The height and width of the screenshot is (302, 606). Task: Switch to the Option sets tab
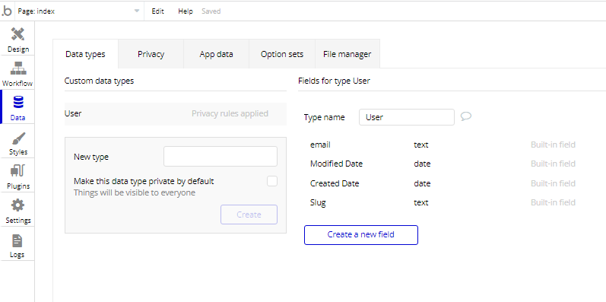coord(282,54)
